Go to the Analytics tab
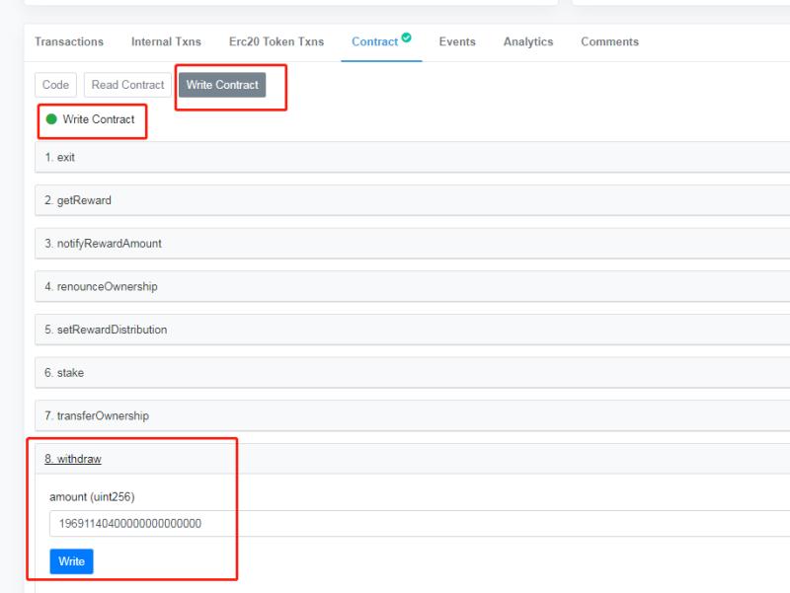The height and width of the screenshot is (593, 790). [528, 41]
